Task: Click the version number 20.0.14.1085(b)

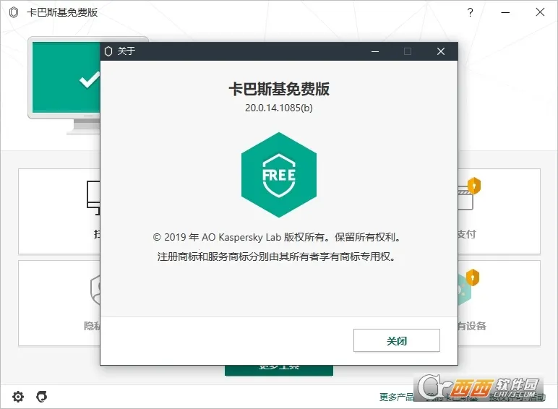Action: [279, 108]
